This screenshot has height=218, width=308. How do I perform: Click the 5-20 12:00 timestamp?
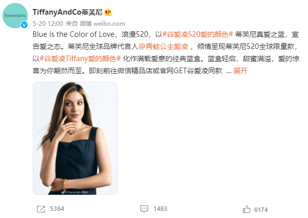click(x=48, y=24)
